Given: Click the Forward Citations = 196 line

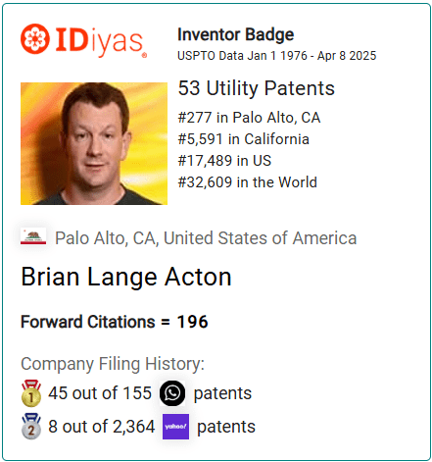Looking at the screenshot, I should coord(115,322).
